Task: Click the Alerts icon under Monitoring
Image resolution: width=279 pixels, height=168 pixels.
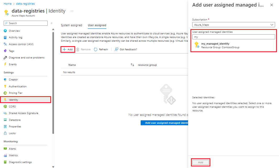Action: pyautogui.click(x=5, y=149)
